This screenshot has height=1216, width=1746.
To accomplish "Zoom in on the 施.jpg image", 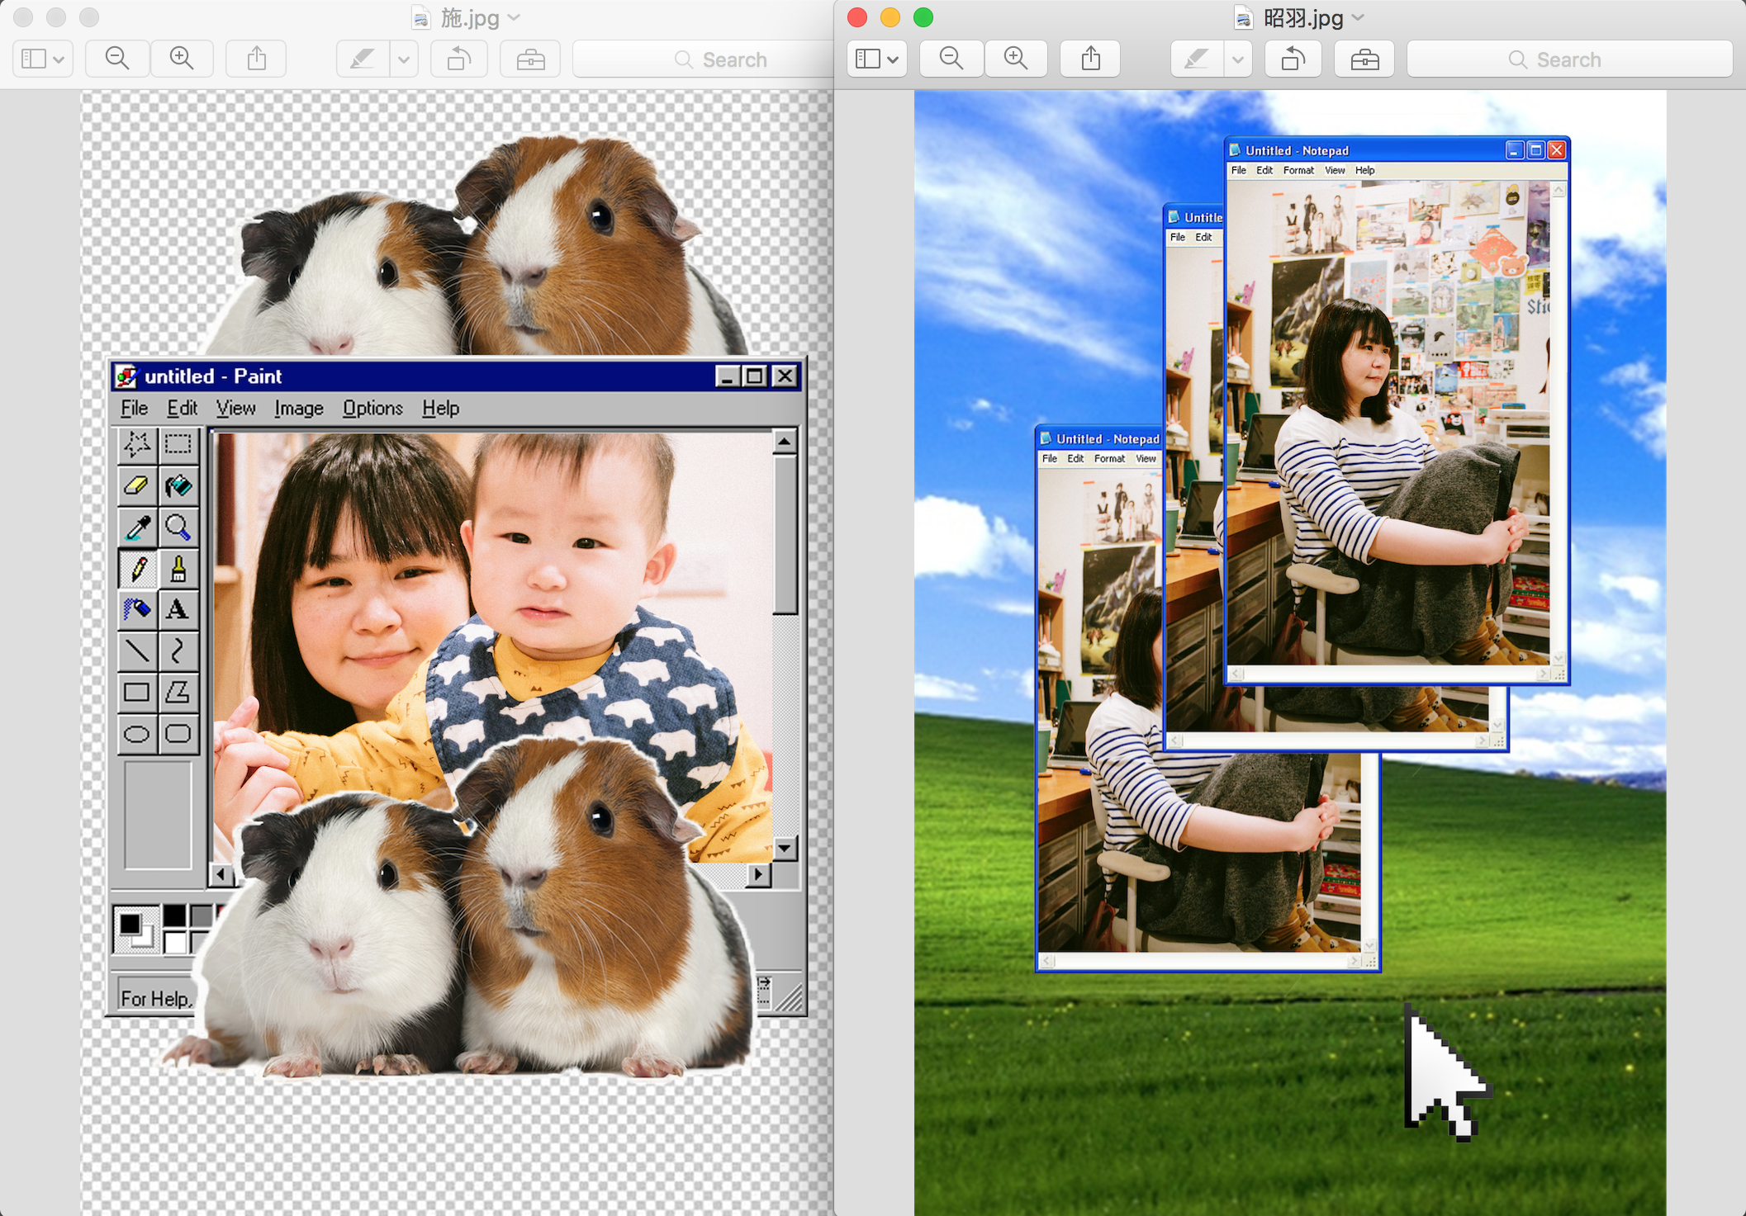I will [181, 59].
